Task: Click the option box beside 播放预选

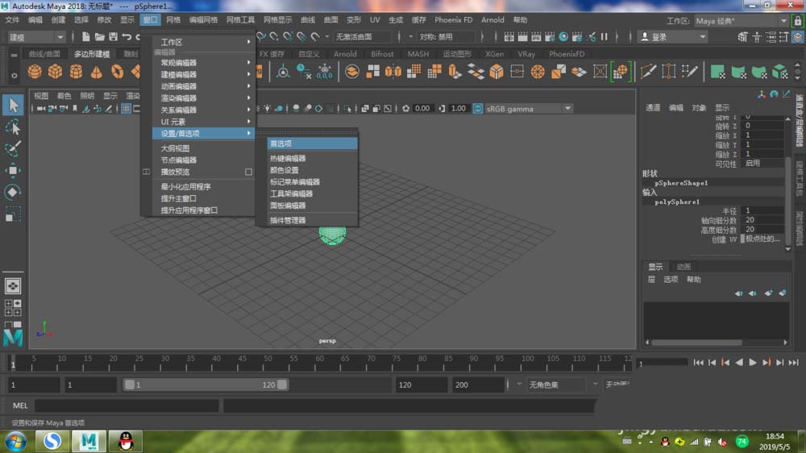Action: tap(249, 172)
